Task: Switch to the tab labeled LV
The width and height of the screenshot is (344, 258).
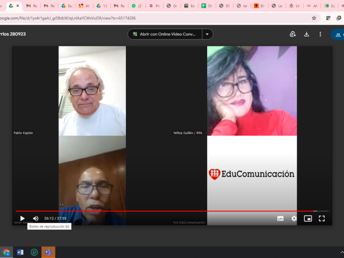Action: point(295,6)
